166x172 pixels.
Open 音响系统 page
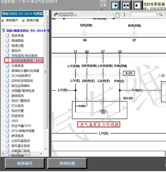[18, 96]
